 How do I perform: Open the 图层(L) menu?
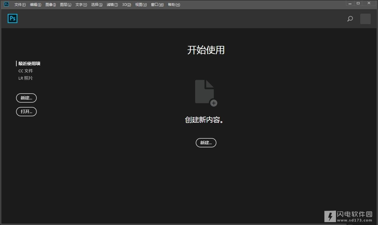coord(66,5)
